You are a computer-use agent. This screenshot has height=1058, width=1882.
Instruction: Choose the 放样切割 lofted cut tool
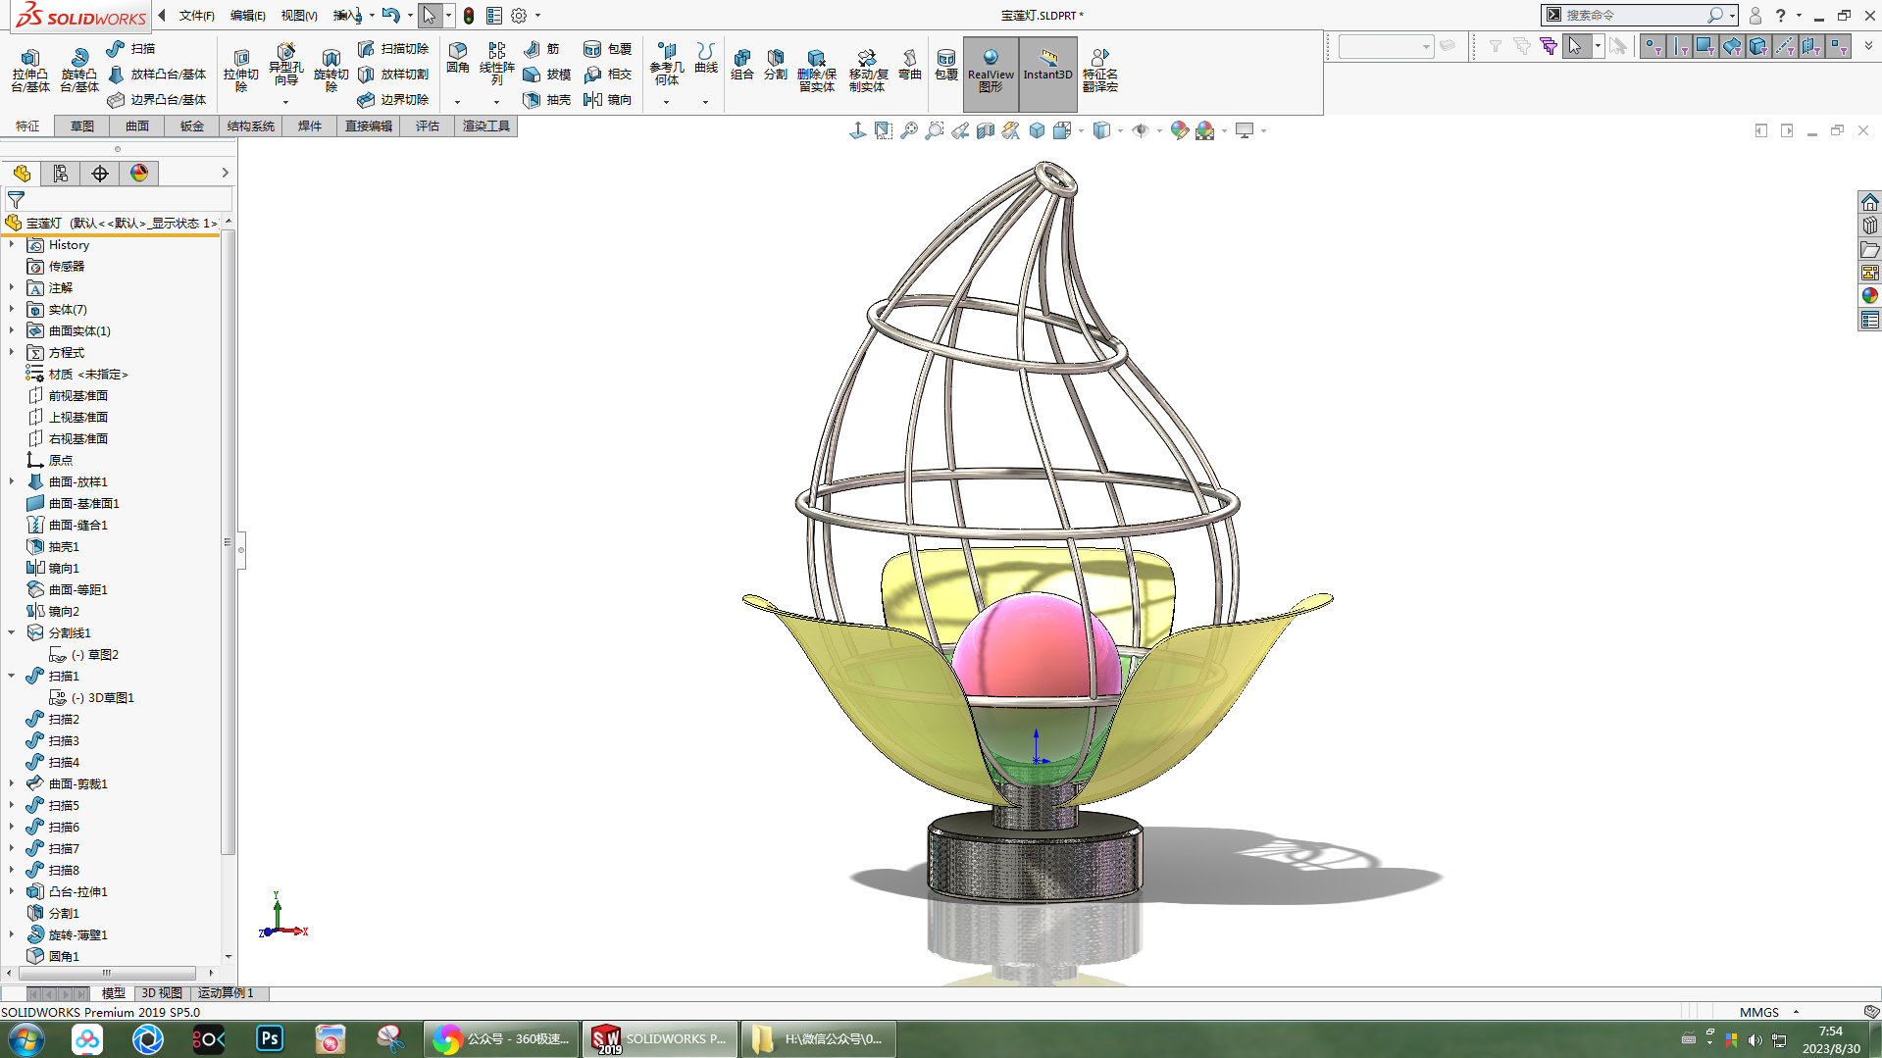point(393,75)
